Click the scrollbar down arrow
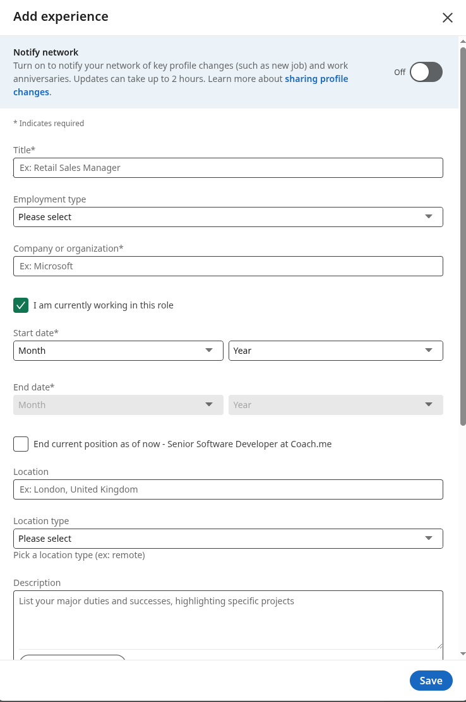This screenshot has height=702, width=466. tap(463, 654)
